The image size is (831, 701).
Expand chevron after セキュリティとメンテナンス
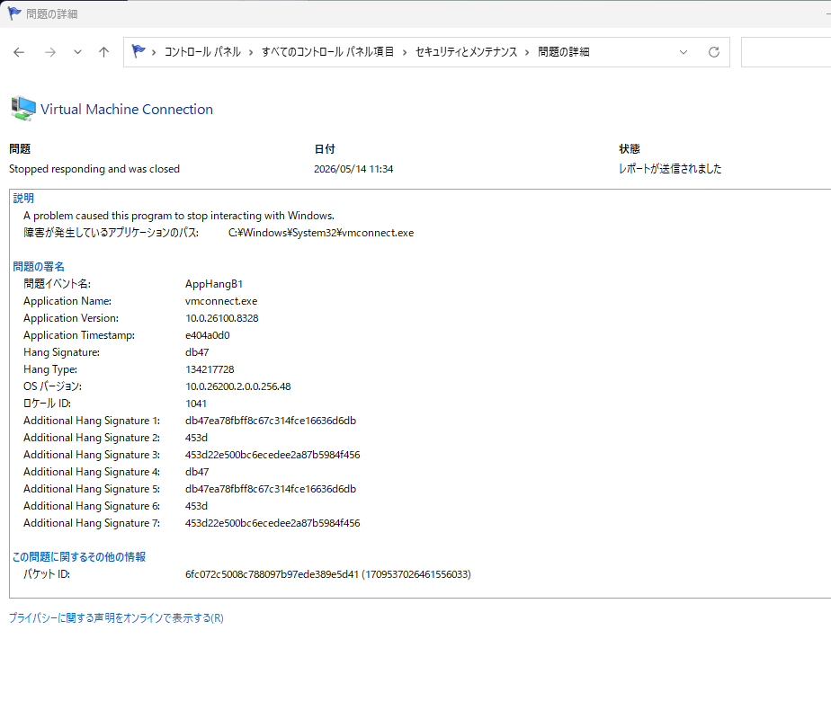click(x=527, y=52)
